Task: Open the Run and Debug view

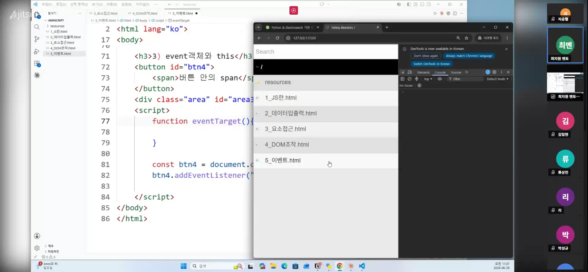Action: [37, 51]
